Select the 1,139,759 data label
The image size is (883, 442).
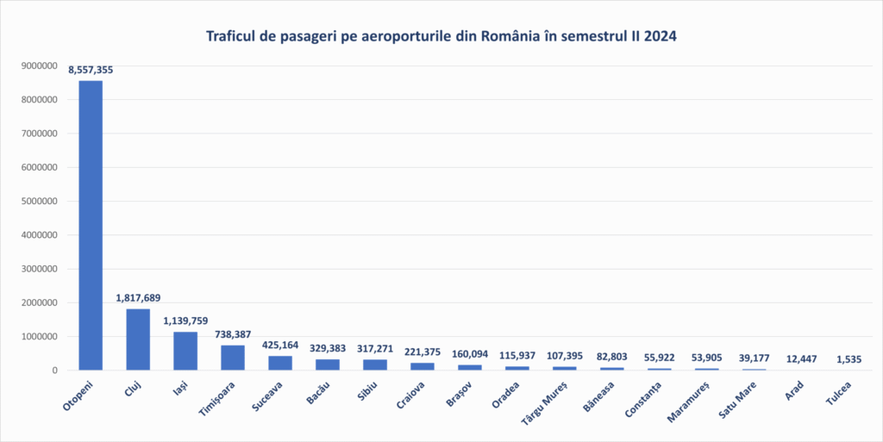pyautogui.click(x=185, y=321)
